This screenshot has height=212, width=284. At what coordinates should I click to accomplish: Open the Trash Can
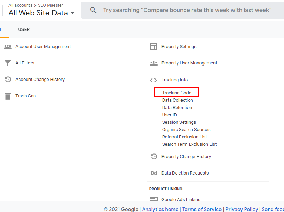[x=26, y=96]
